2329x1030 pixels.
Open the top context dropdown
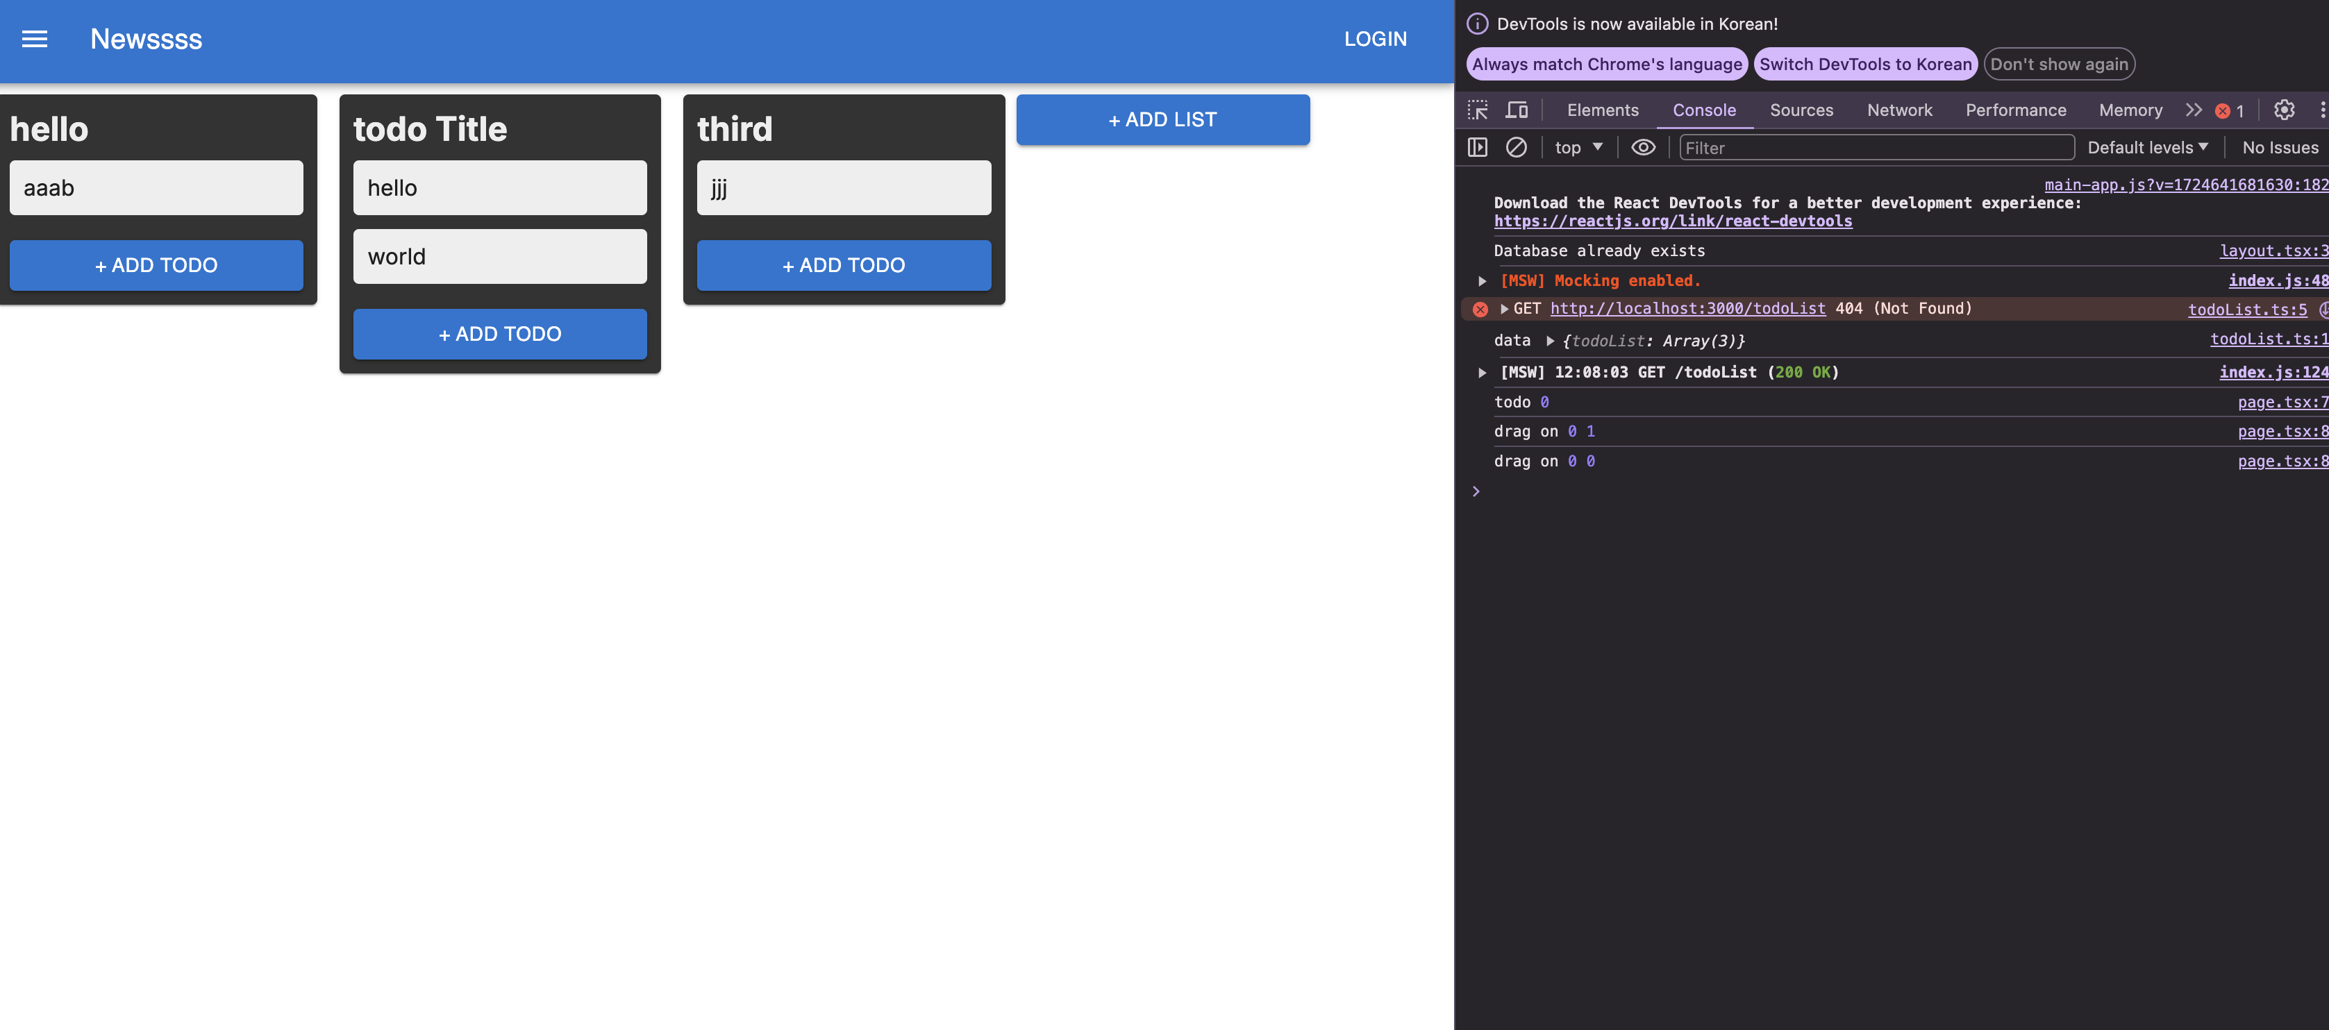click(1578, 147)
